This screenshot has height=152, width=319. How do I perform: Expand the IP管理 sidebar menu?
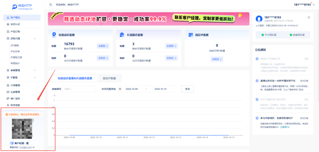35,78
